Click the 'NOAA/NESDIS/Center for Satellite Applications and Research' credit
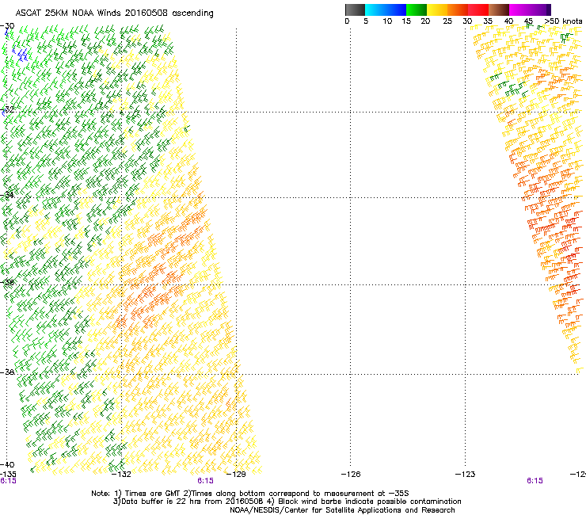The height and width of the screenshot is (515, 586). (x=342, y=510)
